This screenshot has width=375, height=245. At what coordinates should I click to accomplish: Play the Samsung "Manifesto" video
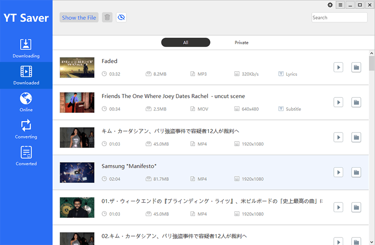pyautogui.click(x=338, y=172)
